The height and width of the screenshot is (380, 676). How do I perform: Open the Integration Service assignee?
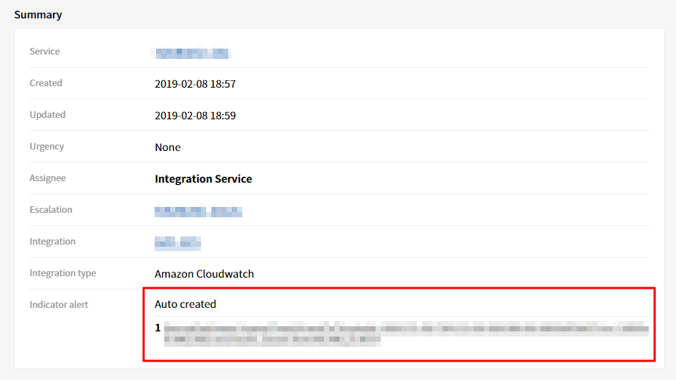tap(203, 179)
